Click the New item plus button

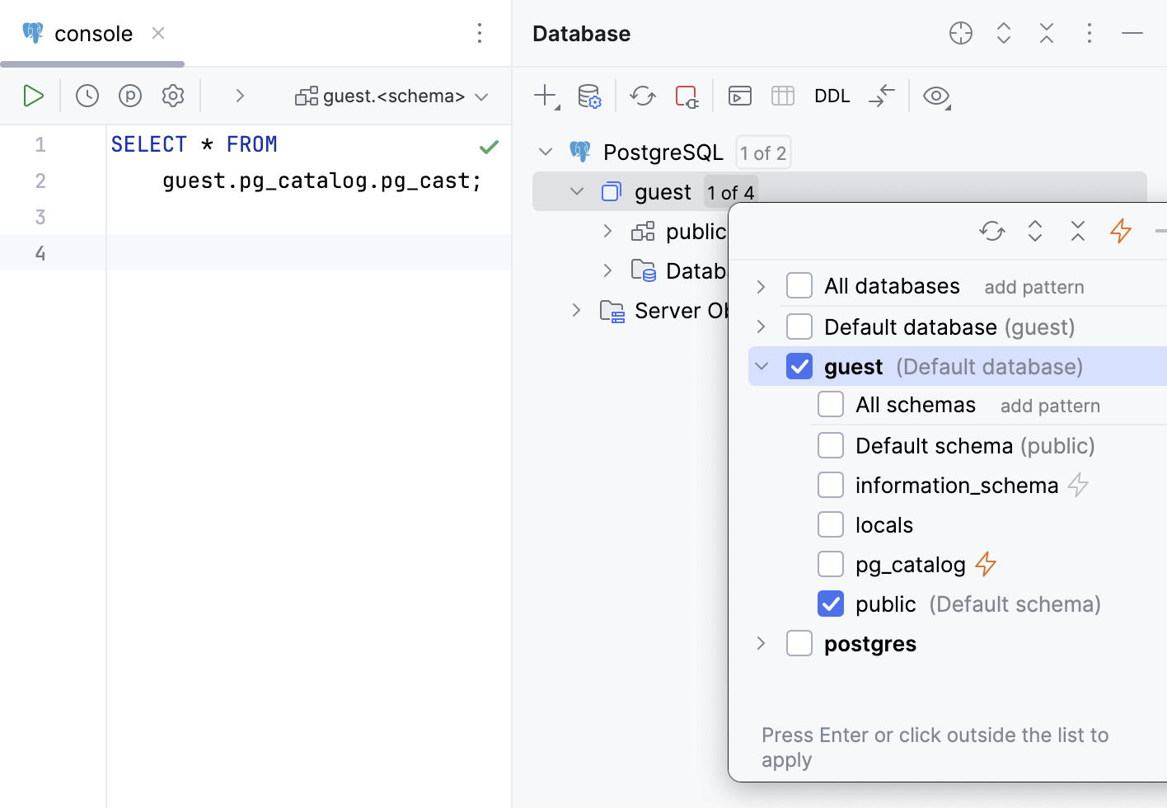[546, 96]
